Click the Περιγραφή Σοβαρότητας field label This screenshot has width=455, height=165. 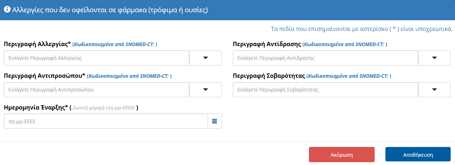269,76
